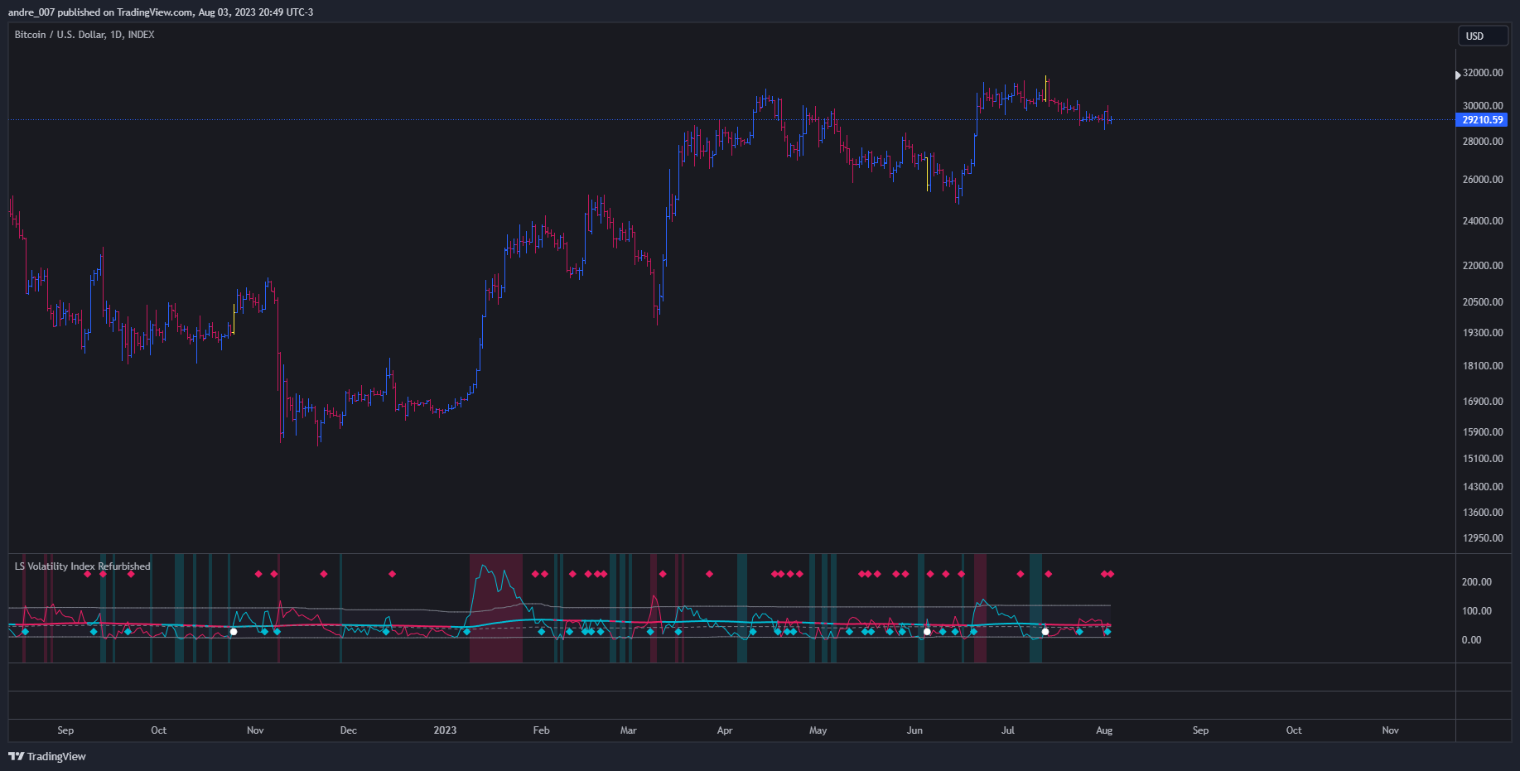Click the 26000.00 price axis label
The width and height of the screenshot is (1520, 771).
coord(1483,180)
